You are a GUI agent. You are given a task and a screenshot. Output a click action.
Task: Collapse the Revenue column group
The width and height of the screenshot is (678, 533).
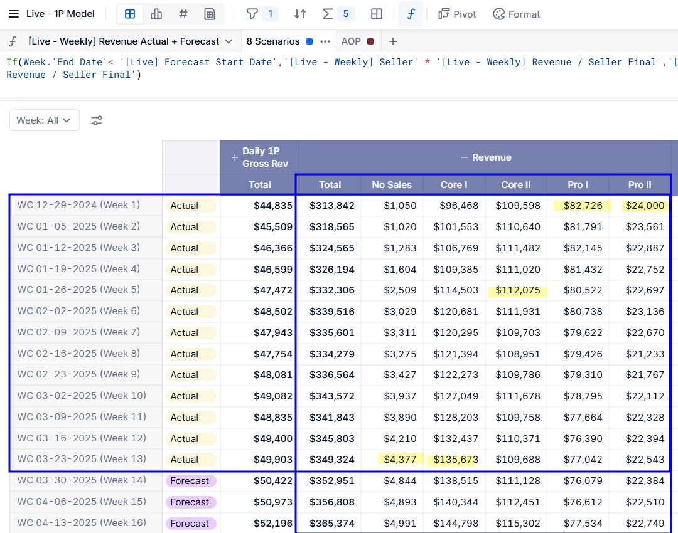(x=465, y=157)
